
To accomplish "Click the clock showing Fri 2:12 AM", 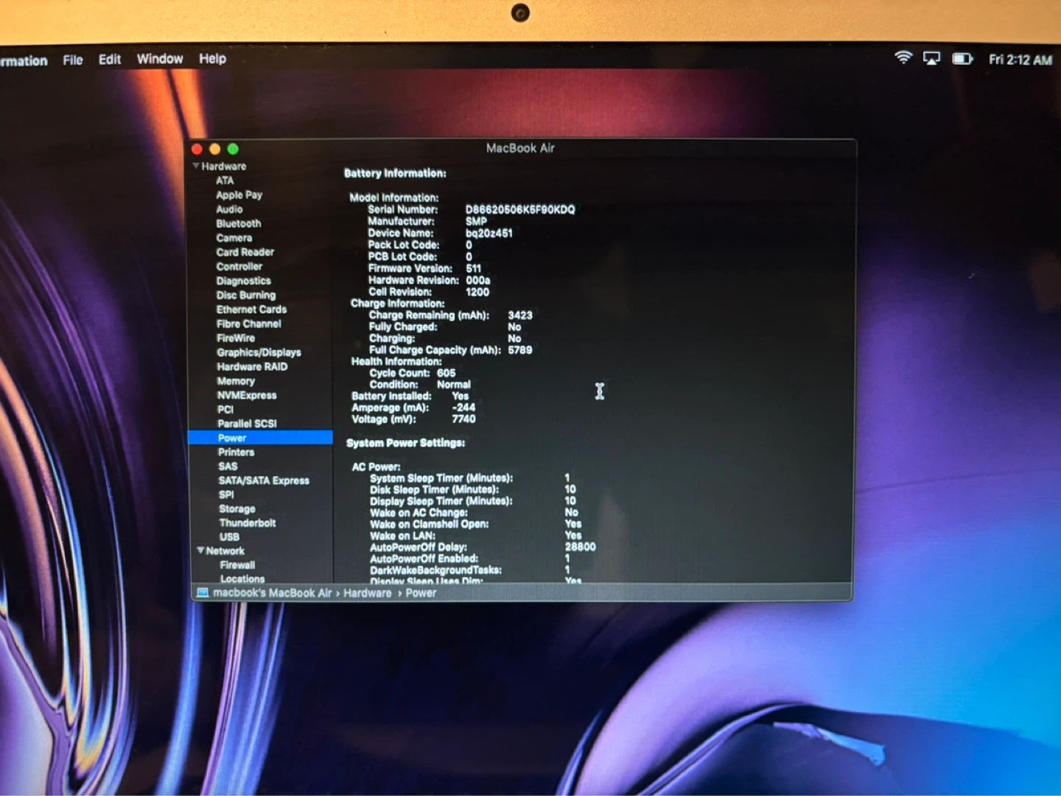I will [1020, 60].
